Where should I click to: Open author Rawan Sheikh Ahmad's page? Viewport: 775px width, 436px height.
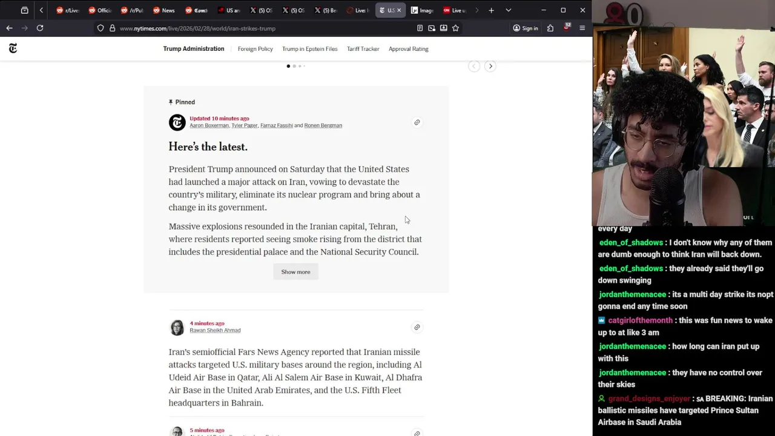pos(215,330)
